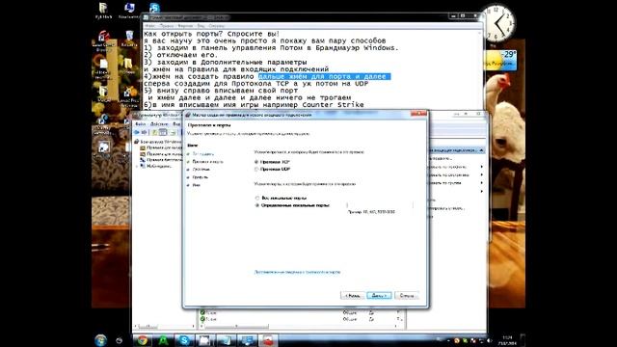Click the Profile wizard step
This screenshot has width=617, height=347.
pyautogui.click(x=200, y=177)
